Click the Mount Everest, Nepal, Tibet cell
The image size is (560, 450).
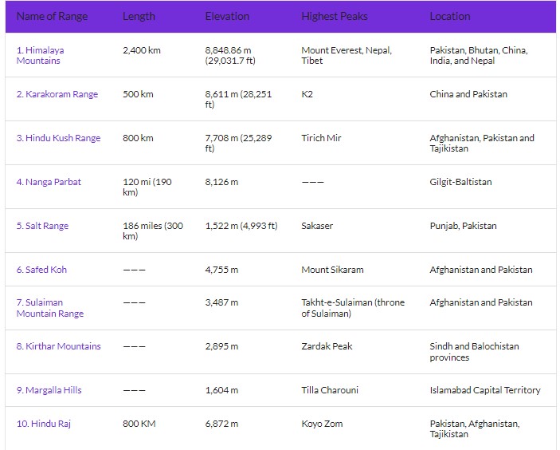[x=347, y=55]
